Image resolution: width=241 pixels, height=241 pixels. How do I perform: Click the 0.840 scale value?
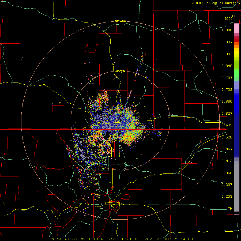click(227, 66)
